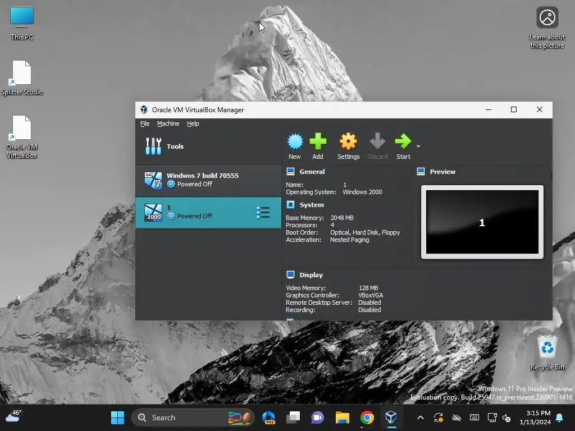Click the Windows 7 OS icon in list

tap(153, 180)
